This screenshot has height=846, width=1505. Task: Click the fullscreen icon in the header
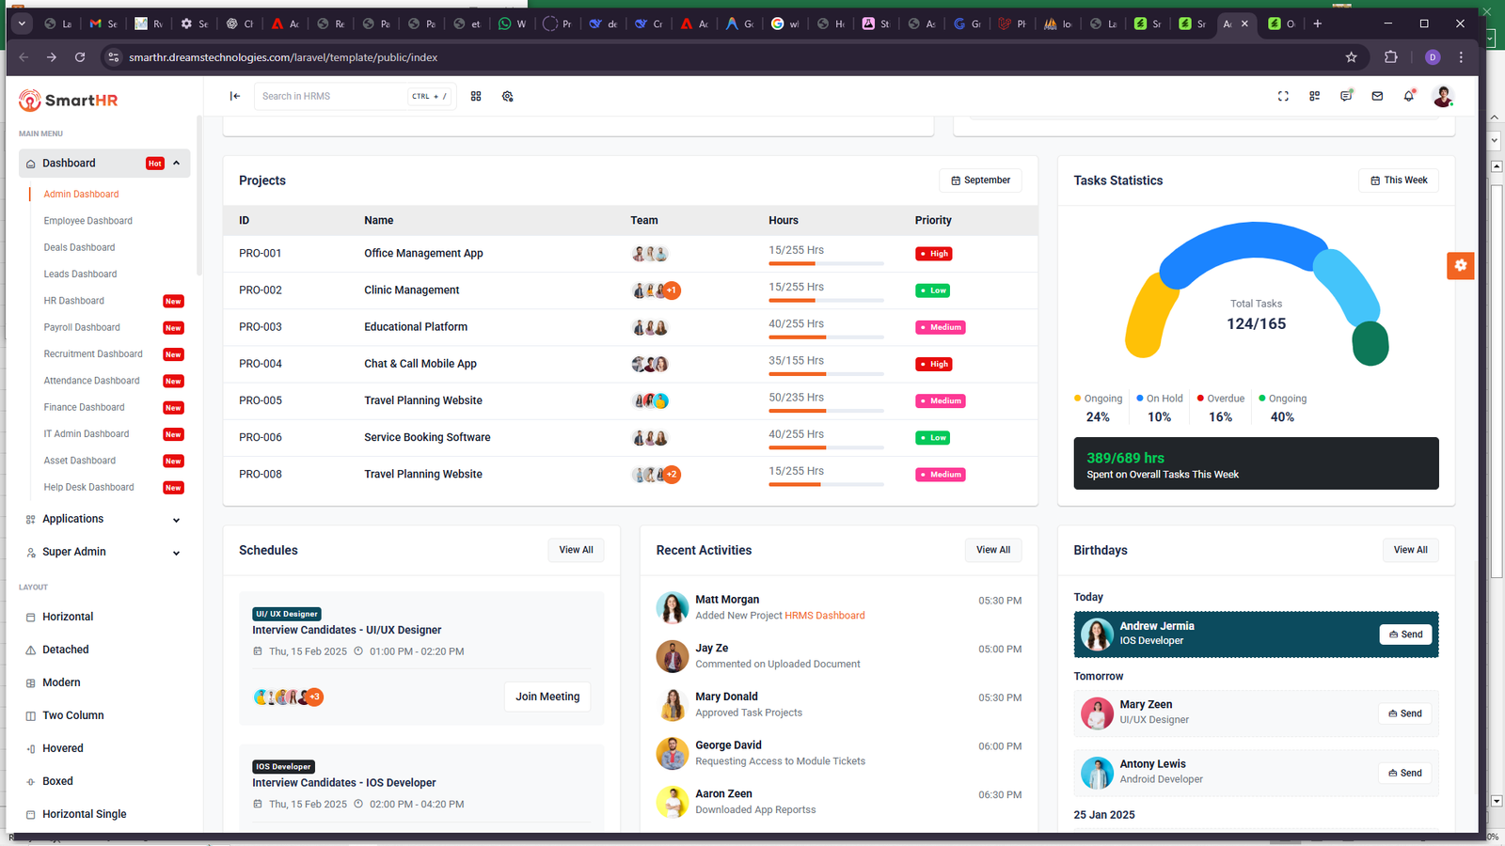pyautogui.click(x=1283, y=96)
